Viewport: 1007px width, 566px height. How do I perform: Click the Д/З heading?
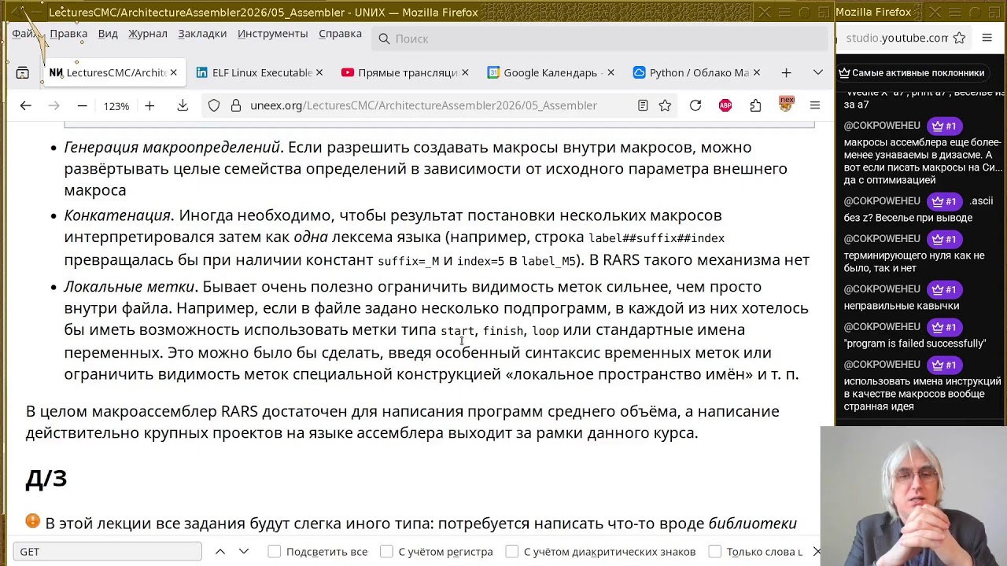46,478
